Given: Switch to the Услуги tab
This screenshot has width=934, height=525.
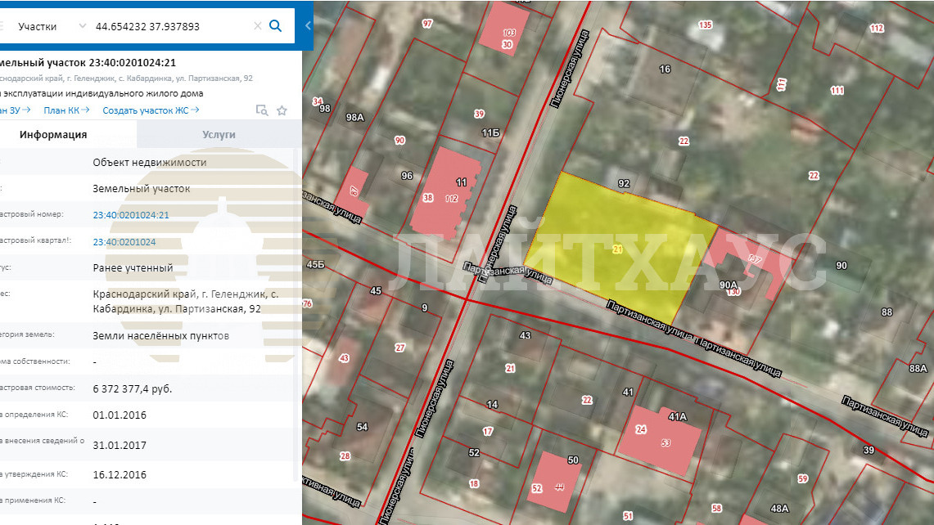Looking at the screenshot, I should [219, 135].
